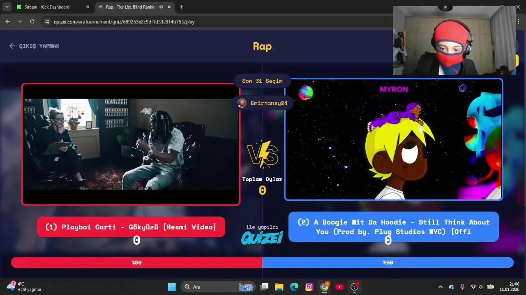This screenshot has width=526, height=295.
Task: Open Task View on the taskbar
Action: 264,287
